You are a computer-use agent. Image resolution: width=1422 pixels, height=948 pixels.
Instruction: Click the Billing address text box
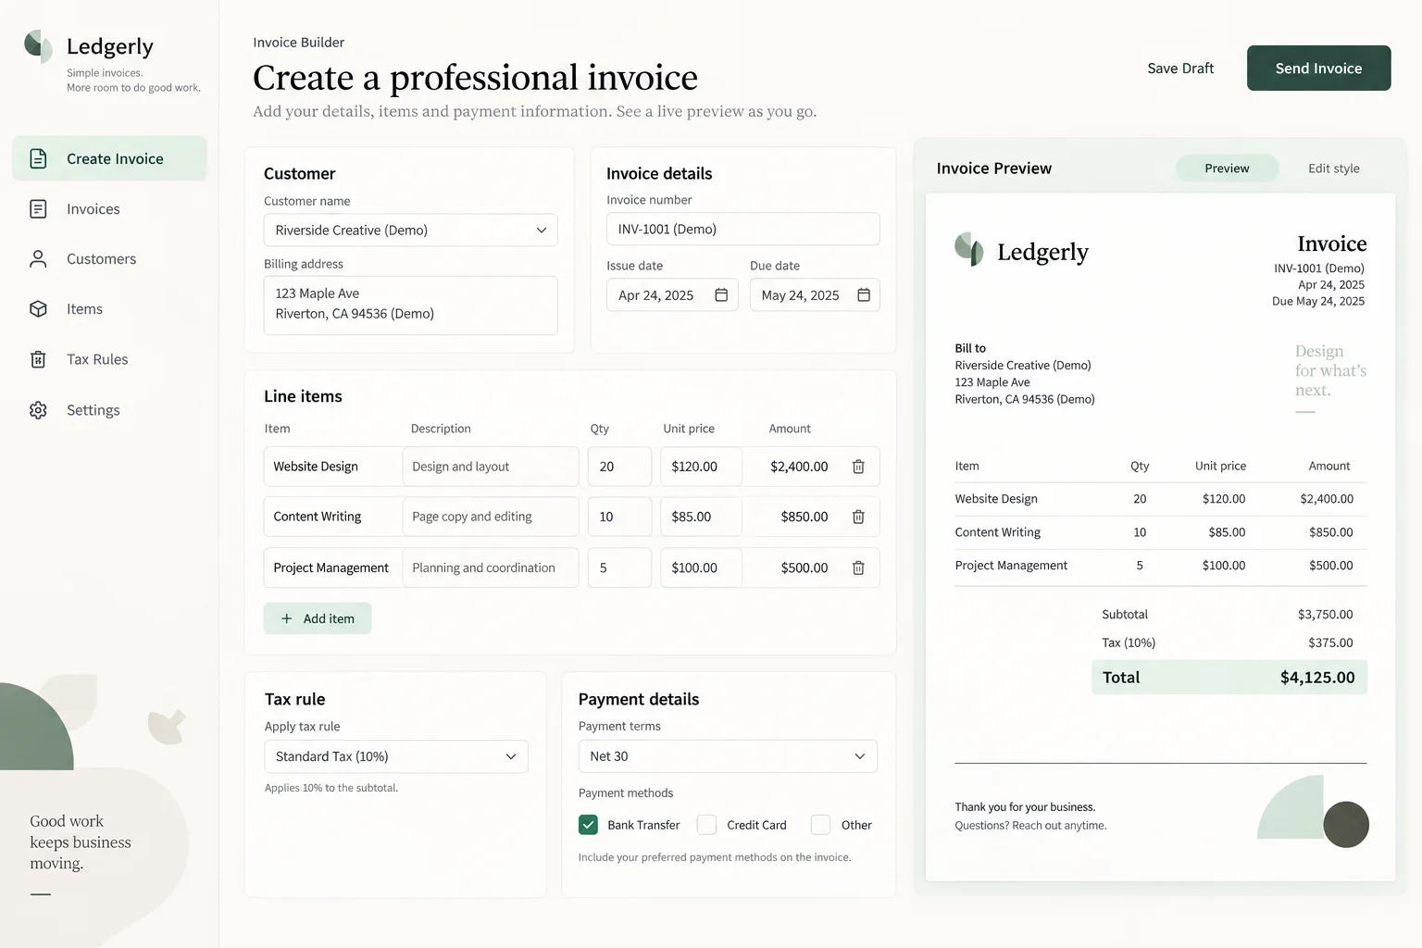(x=410, y=306)
